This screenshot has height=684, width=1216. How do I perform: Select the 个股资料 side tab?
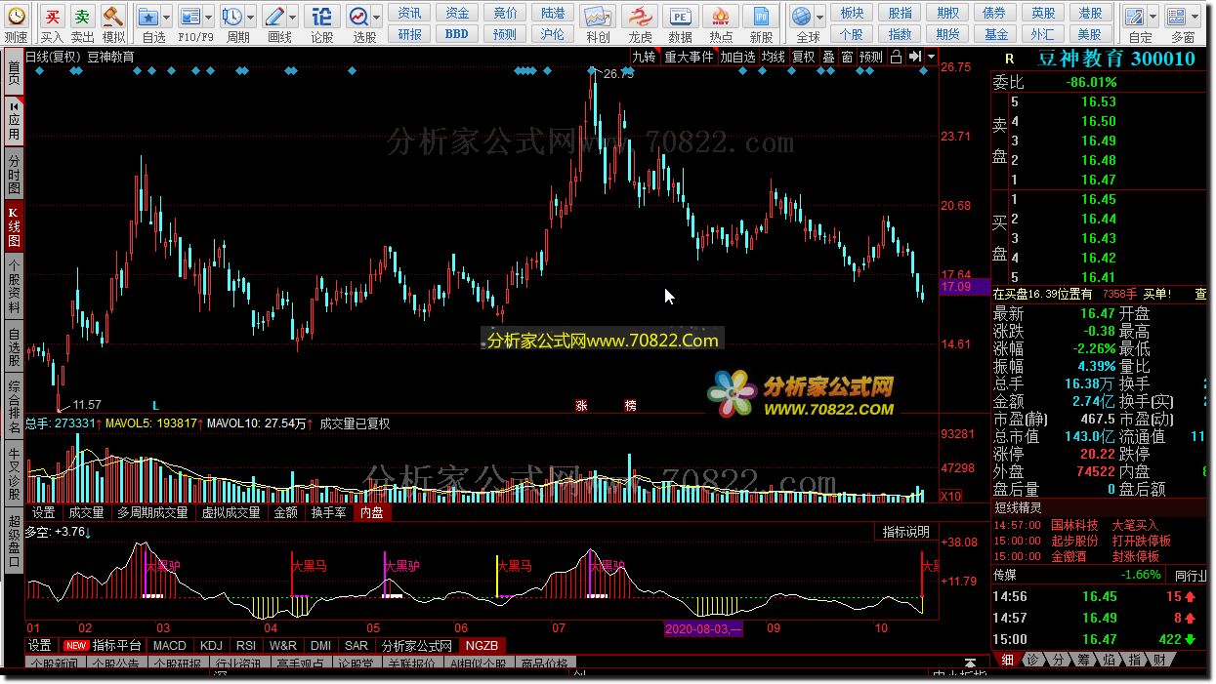point(14,285)
